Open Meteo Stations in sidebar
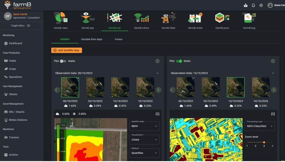 coord(16,120)
